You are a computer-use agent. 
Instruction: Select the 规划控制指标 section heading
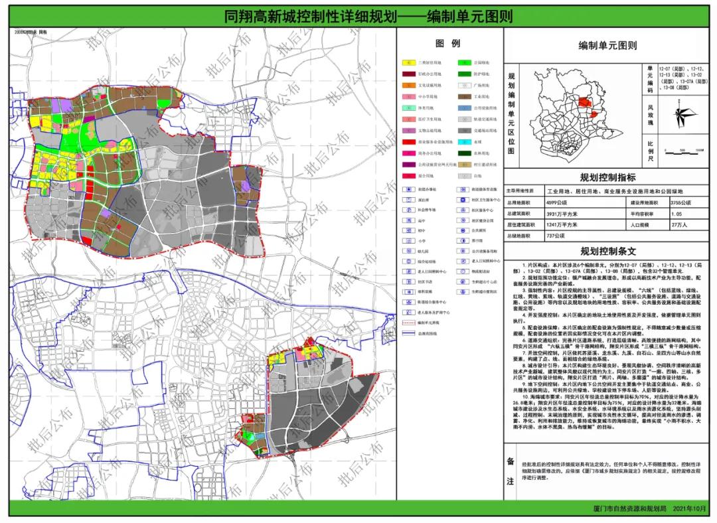pos(607,177)
